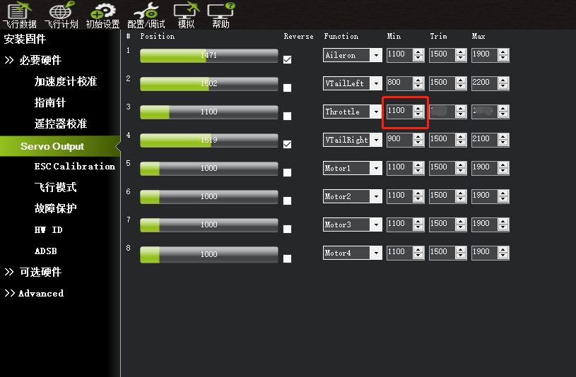Enable Reverse checkbox for channel 3 Throttle

tap(287, 116)
